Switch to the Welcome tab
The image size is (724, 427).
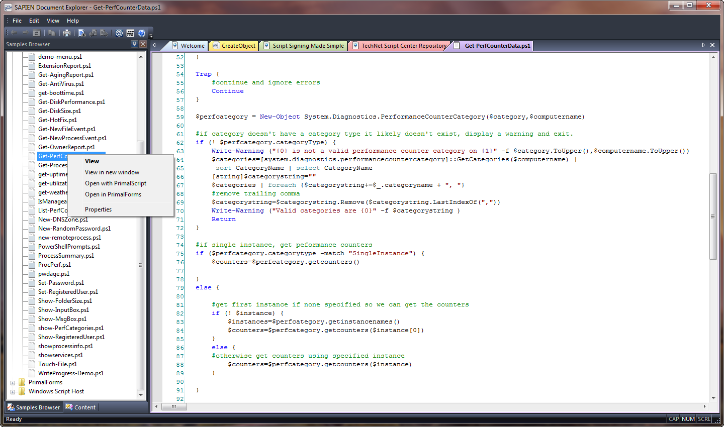[x=188, y=46]
